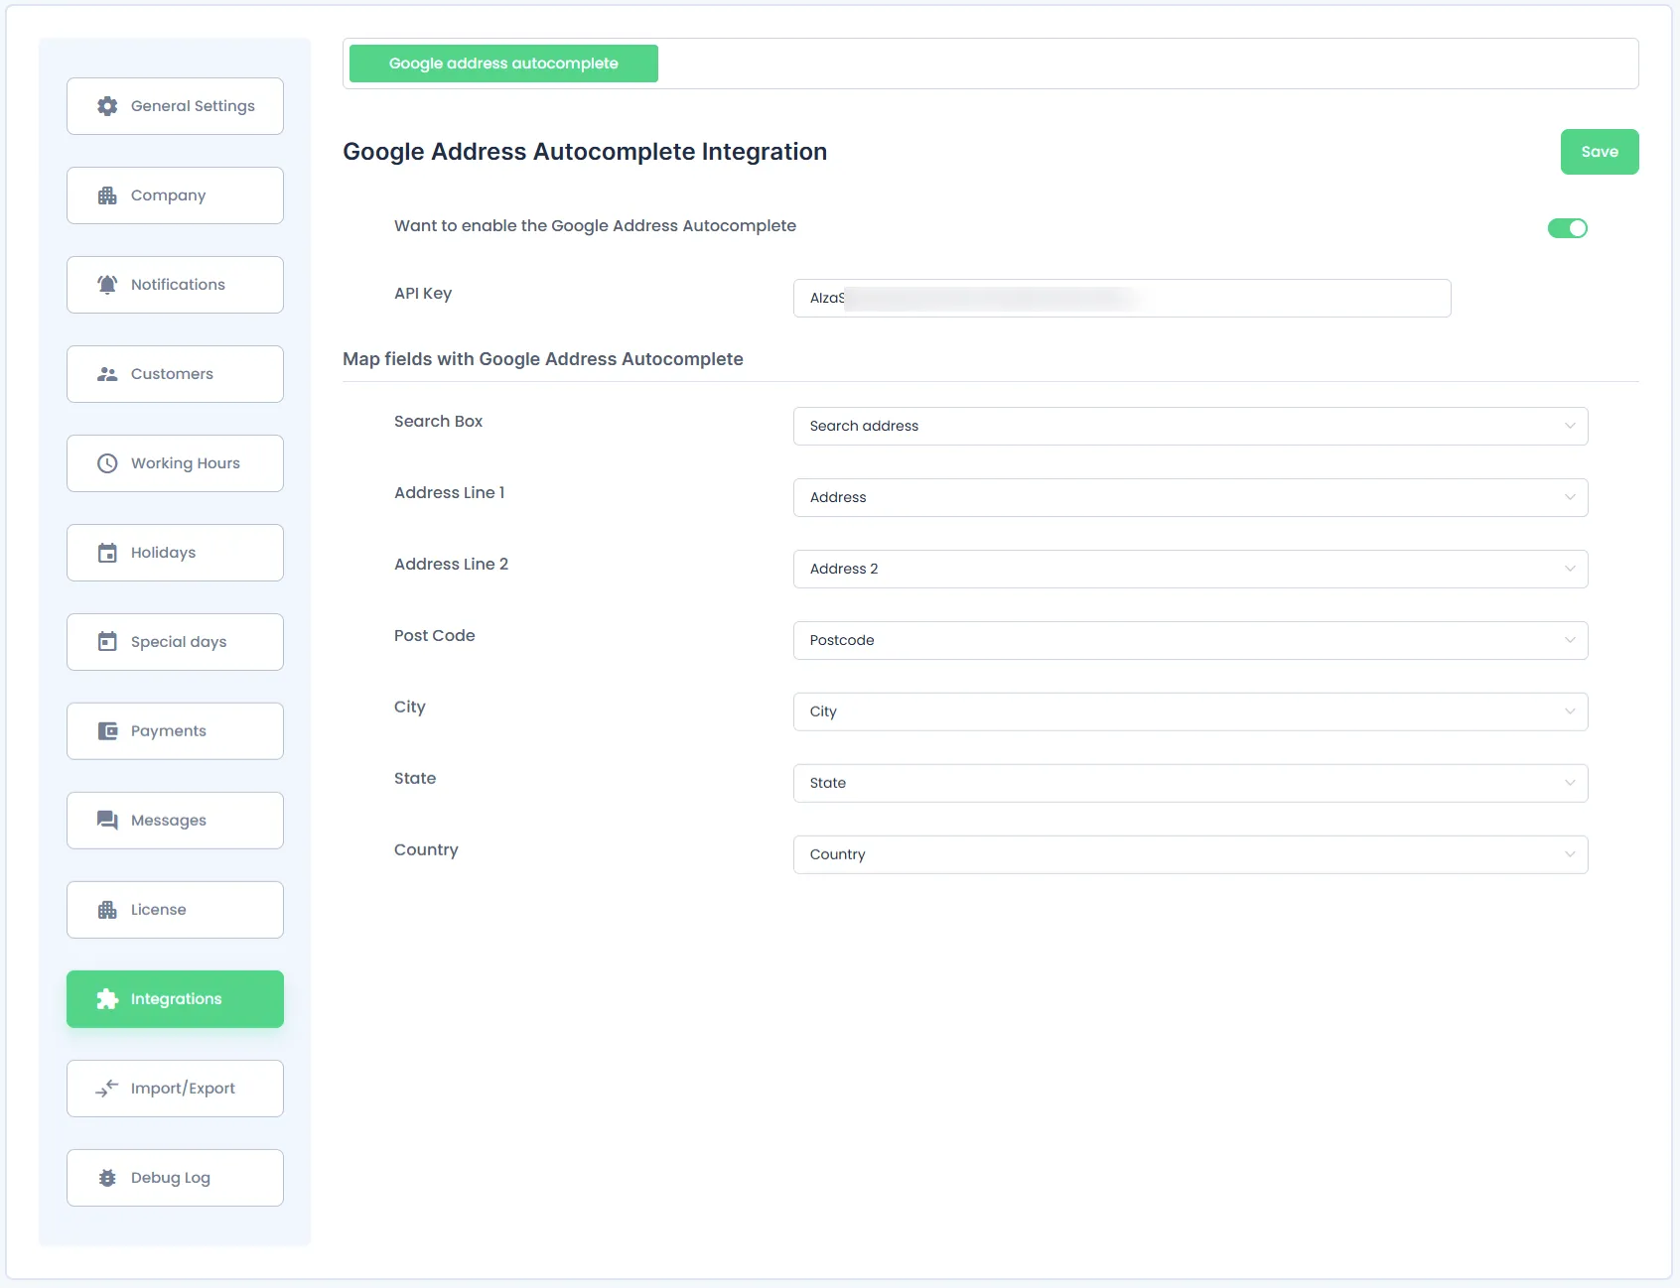Disable the Google Address Autocomplete toggle
The height and width of the screenshot is (1288, 1680).
pos(1567,228)
